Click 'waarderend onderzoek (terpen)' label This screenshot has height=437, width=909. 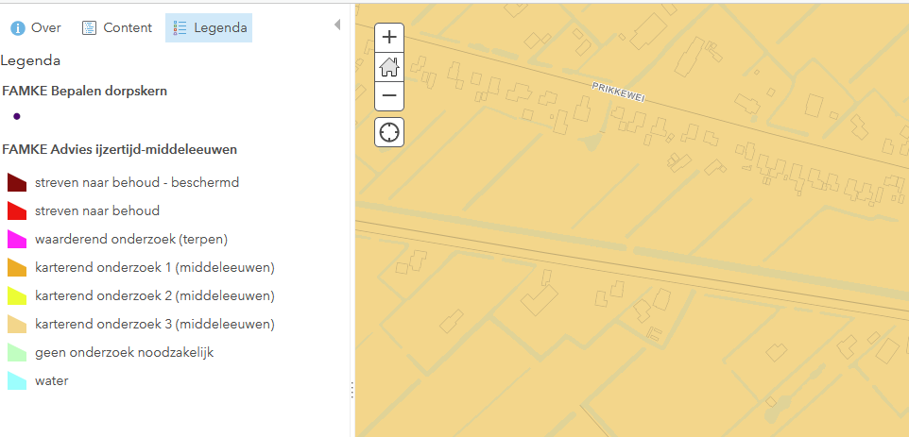pyautogui.click(x=131, y=239)
